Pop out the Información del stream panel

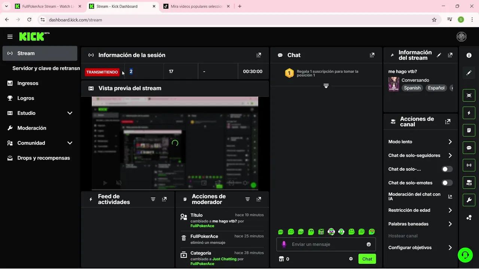(450, 55)
